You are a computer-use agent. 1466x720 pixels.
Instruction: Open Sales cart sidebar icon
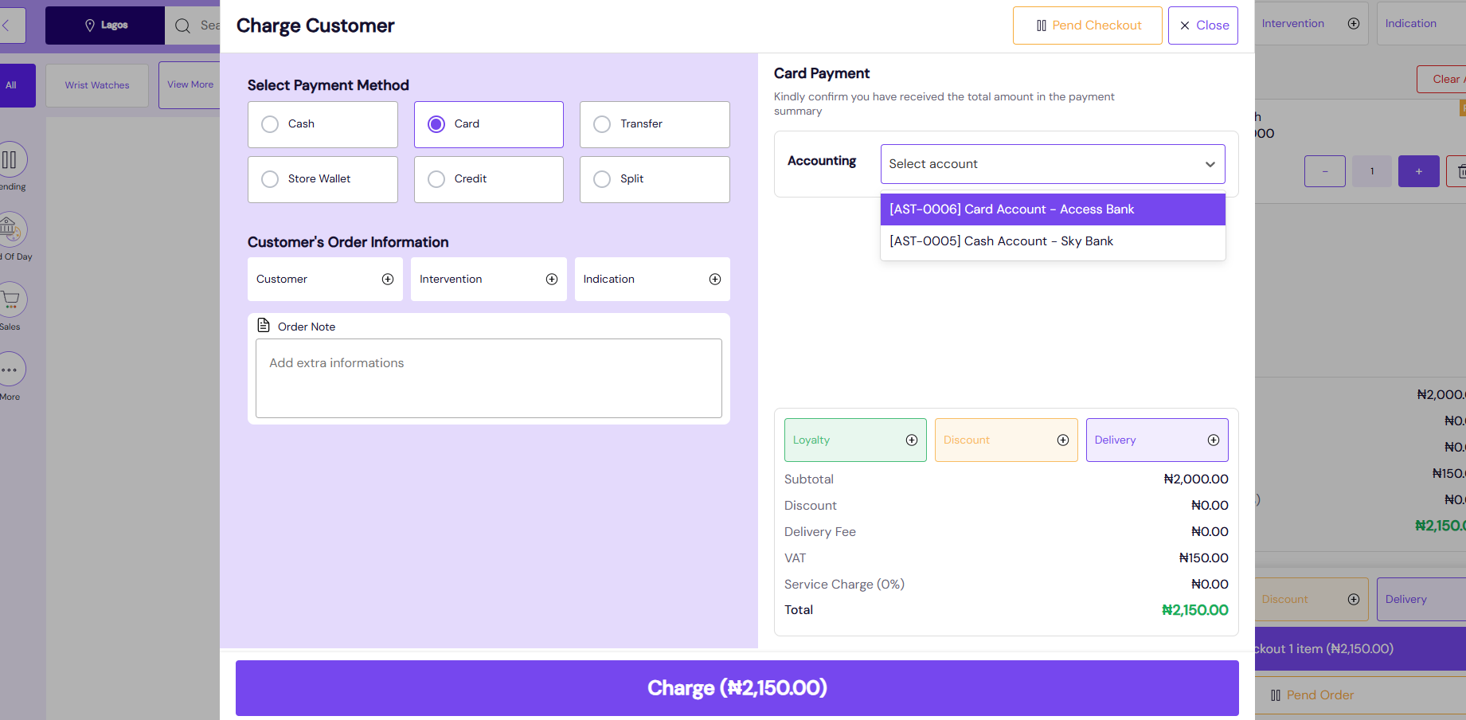[11, 300]
